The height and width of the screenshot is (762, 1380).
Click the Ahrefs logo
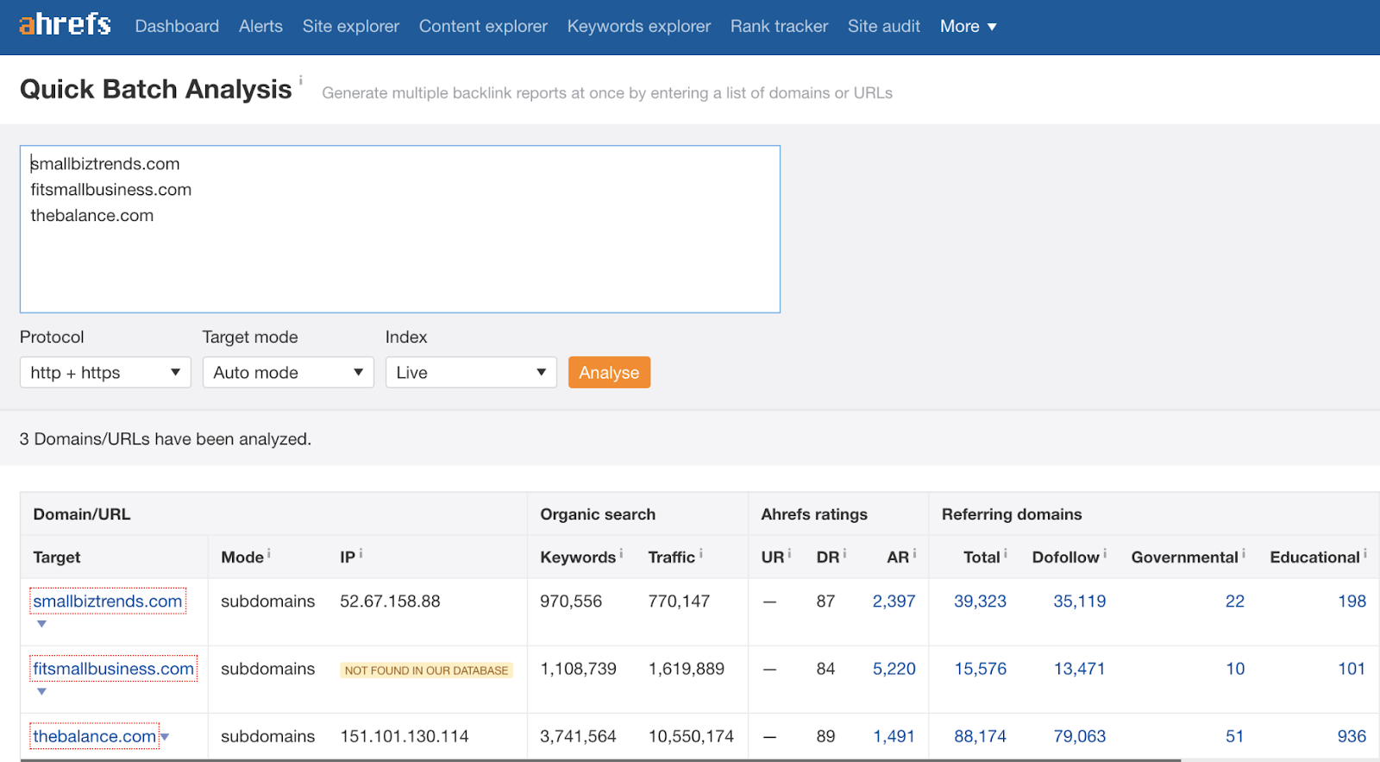65,25
